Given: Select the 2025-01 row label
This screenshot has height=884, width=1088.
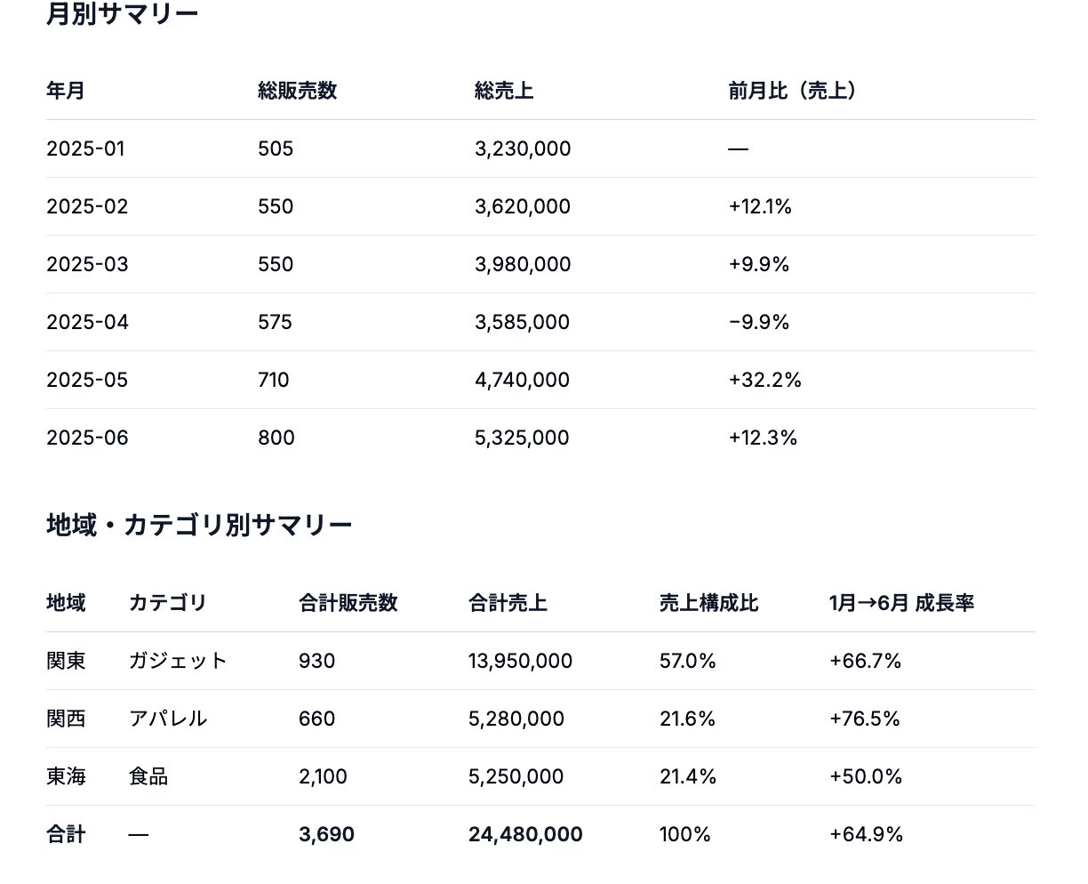Looking at the screenshot, I should pos(86,149).
